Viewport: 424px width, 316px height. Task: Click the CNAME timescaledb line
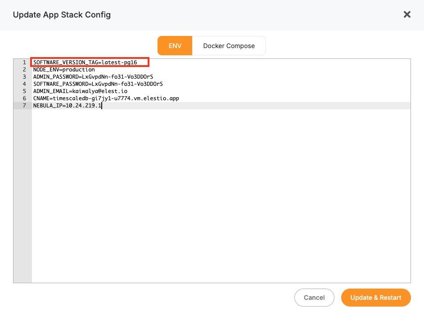[x=106, y=98]
